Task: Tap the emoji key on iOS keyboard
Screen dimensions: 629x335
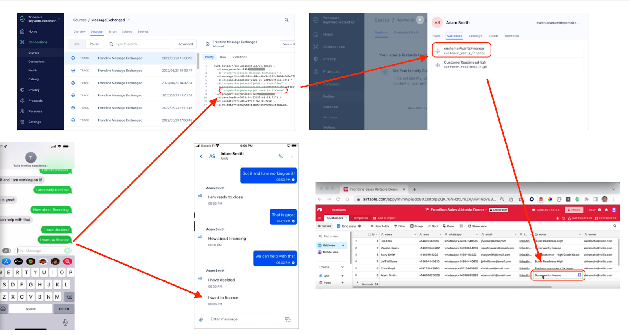Action: click(x=3, y=309)
